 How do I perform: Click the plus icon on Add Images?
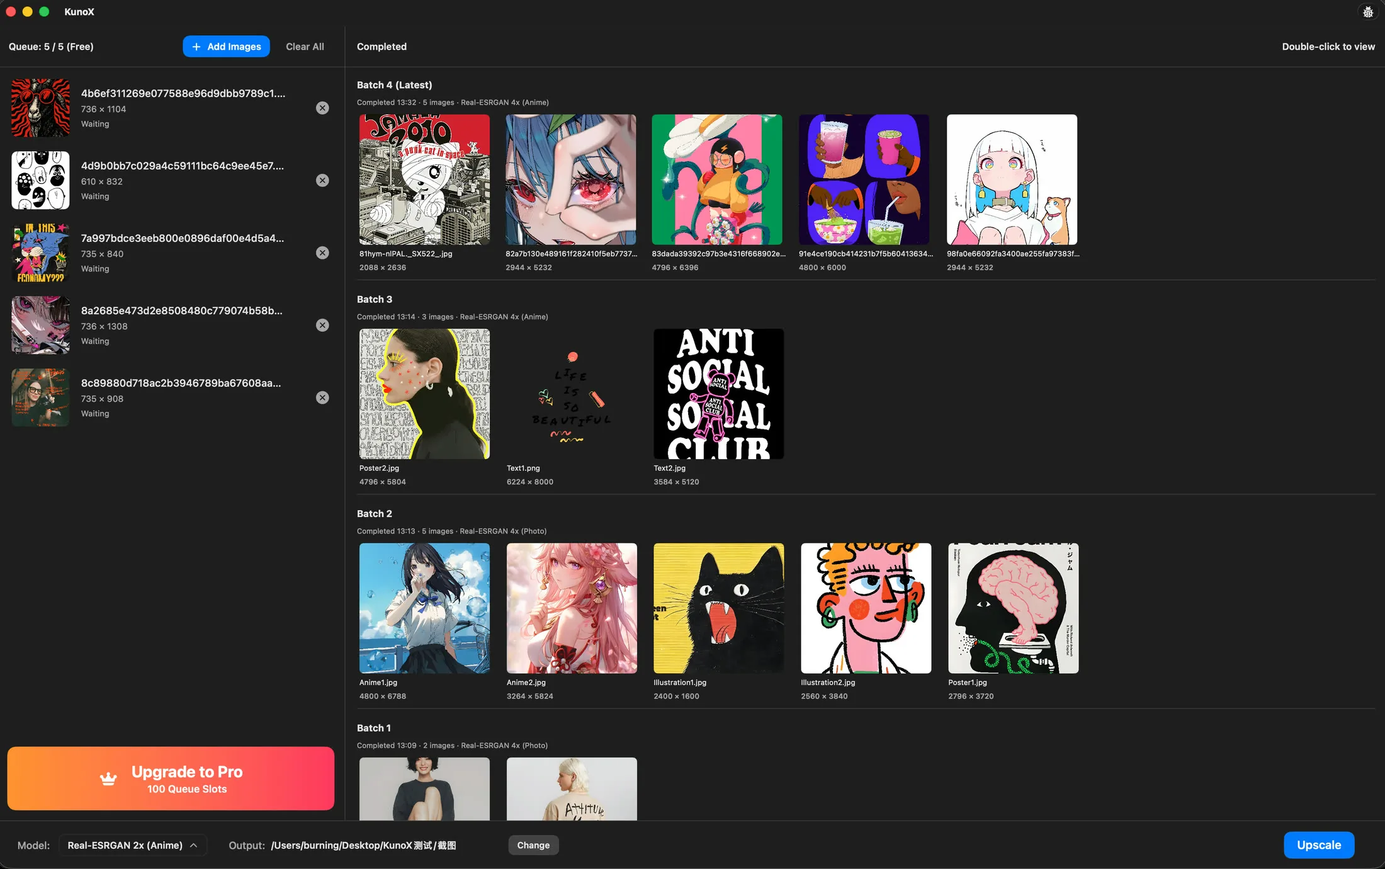tap(196, 47)
